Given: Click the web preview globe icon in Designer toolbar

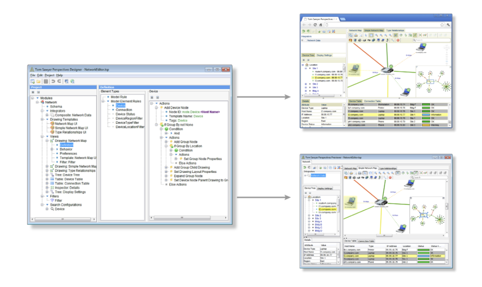Looking at the screenshot, I should click(x=73, y=81).
